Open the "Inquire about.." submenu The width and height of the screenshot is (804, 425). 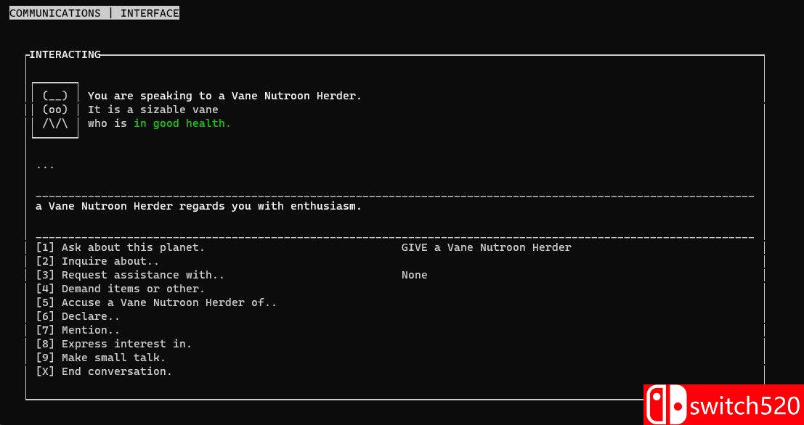pyautogui.click(x=97, y=261)
